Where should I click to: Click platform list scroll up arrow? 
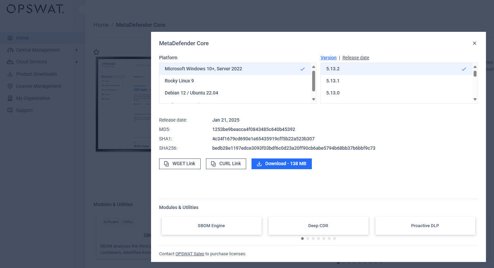(314, 67)
